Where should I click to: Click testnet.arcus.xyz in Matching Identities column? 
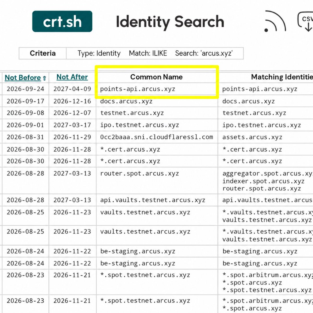click(254, 113)
